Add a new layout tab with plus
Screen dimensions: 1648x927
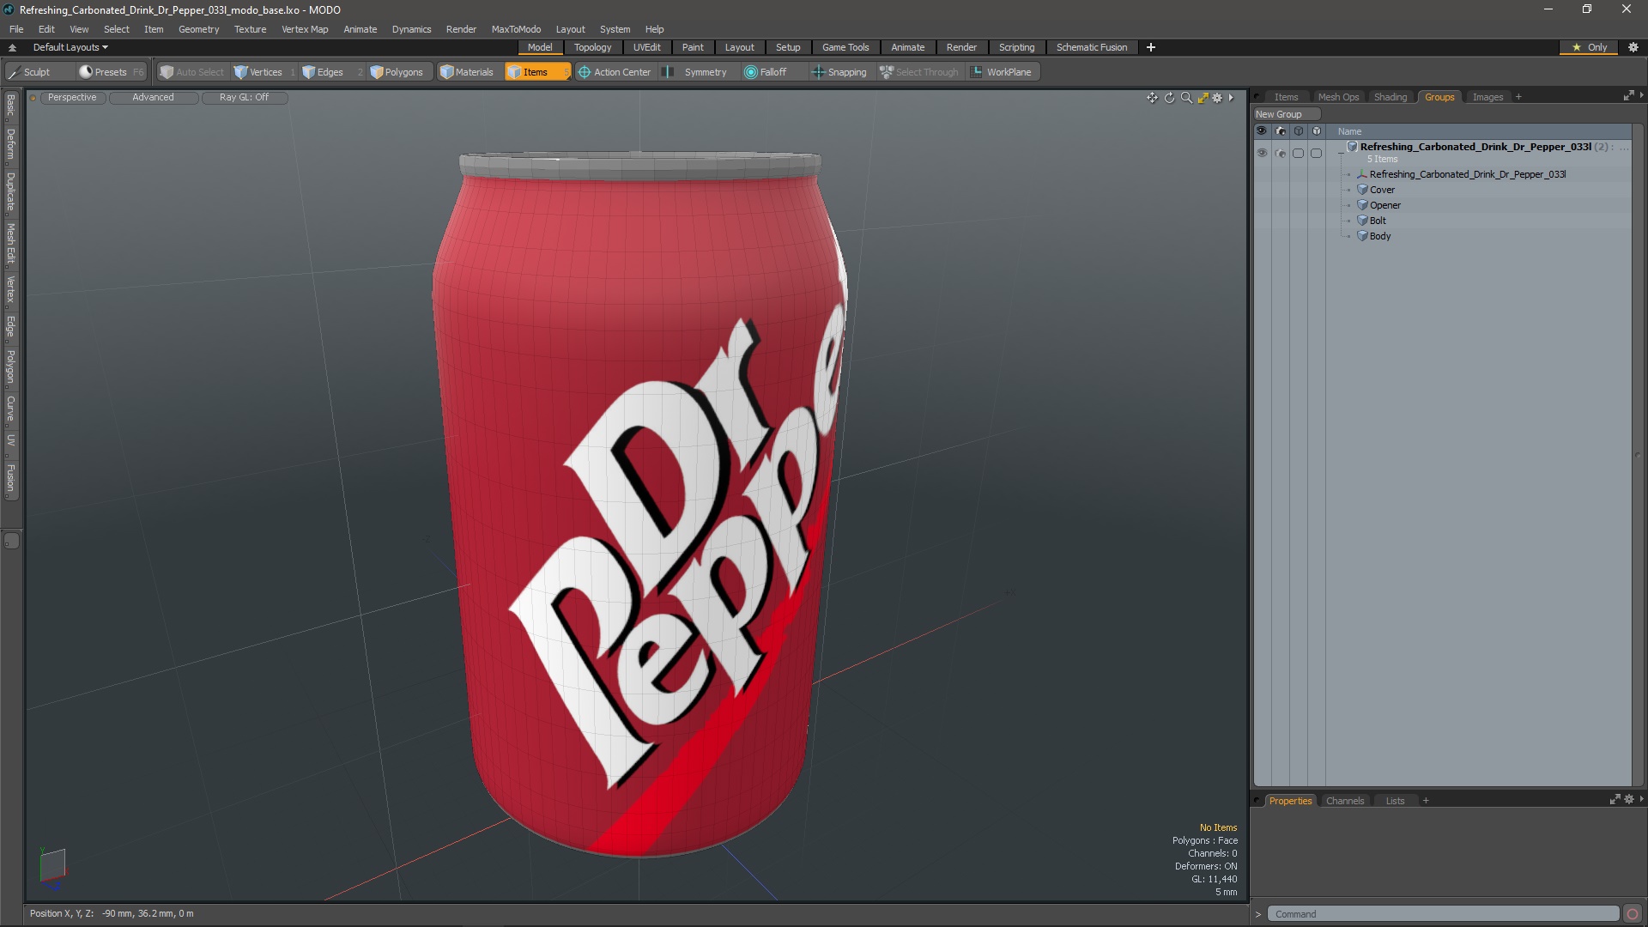coord(1150,47)
